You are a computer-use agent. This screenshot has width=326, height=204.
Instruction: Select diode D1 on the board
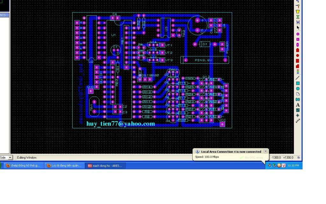click(x=205, y=44)
